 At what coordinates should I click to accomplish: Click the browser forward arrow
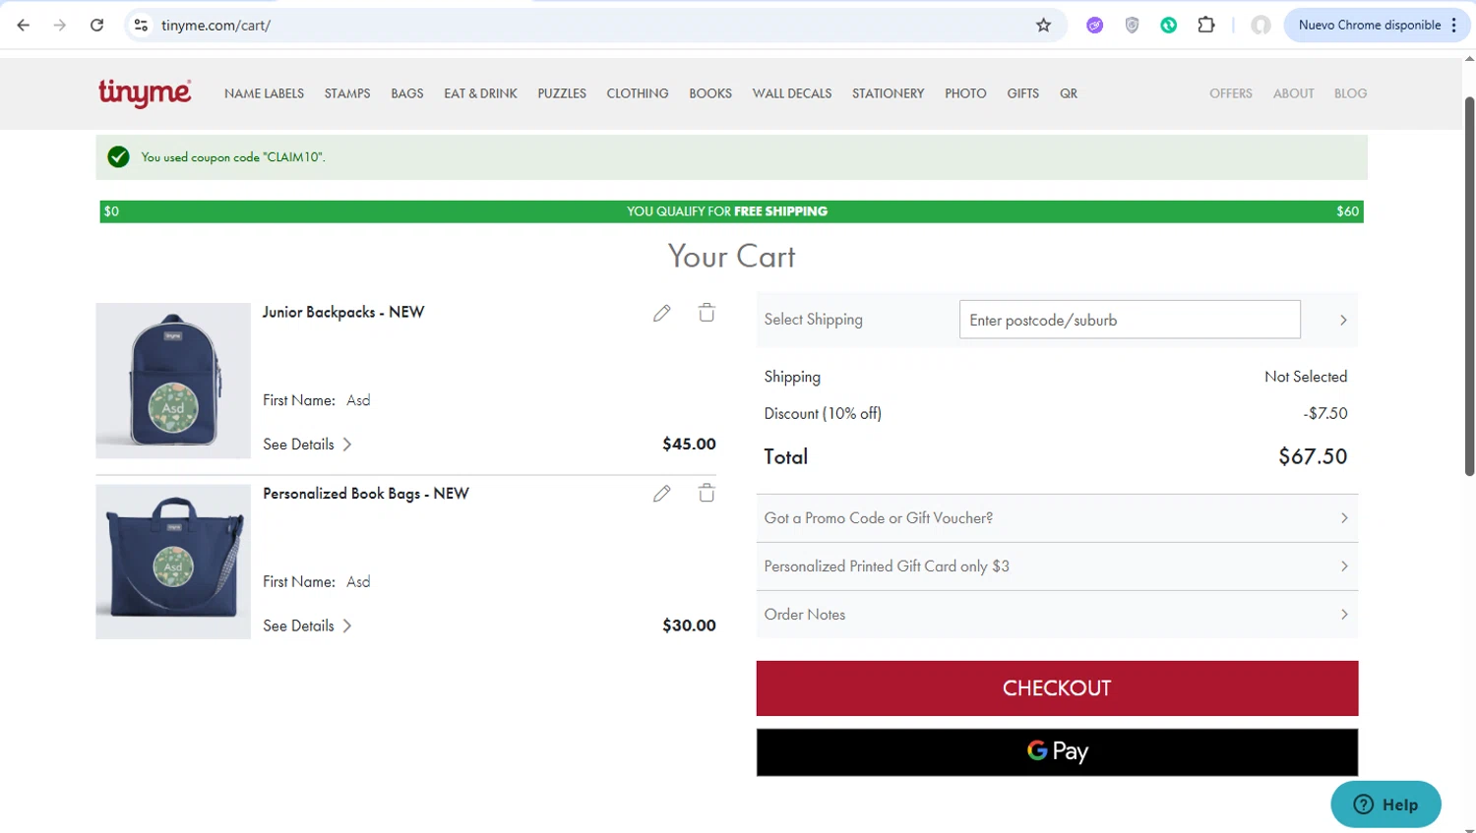point(60,26)
